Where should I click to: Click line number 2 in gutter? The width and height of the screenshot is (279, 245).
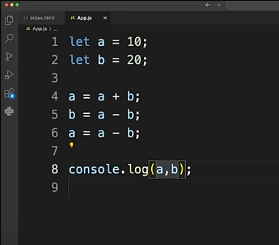click(55, 60)
